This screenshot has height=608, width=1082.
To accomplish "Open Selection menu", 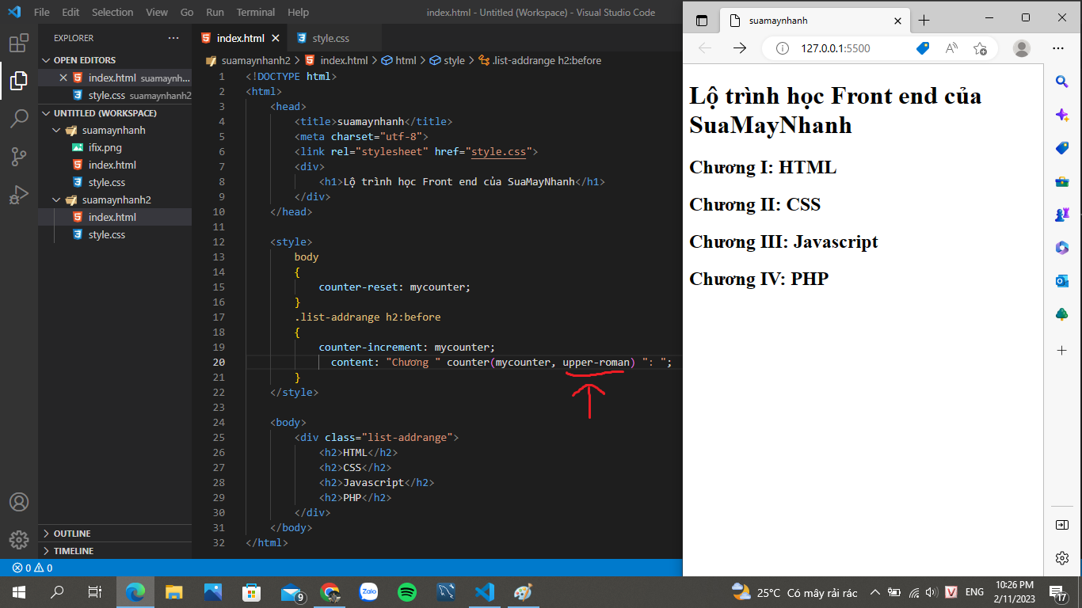I will click(112, 13).
